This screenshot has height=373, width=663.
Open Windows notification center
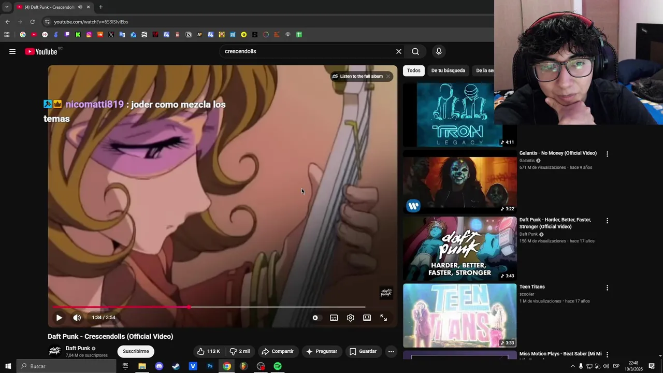pos(652,366)
